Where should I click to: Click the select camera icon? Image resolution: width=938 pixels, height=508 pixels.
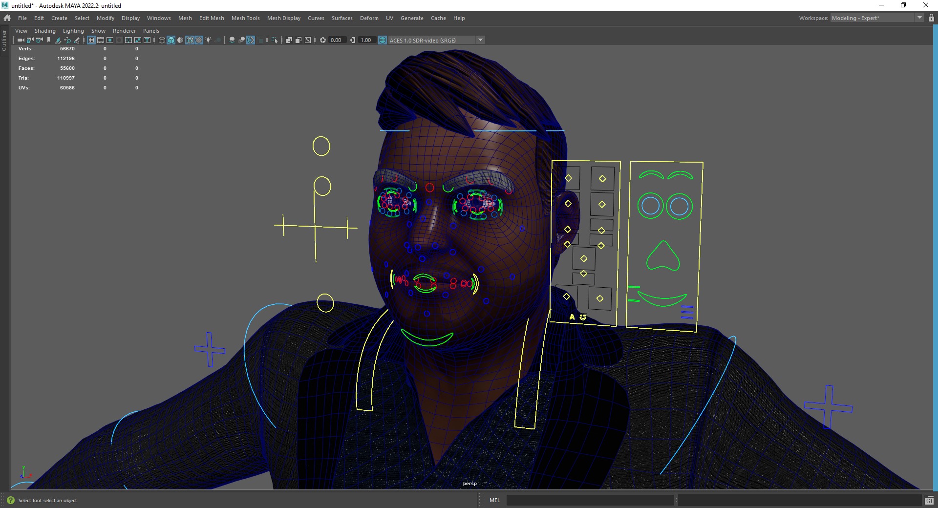(x=21, y=40)
